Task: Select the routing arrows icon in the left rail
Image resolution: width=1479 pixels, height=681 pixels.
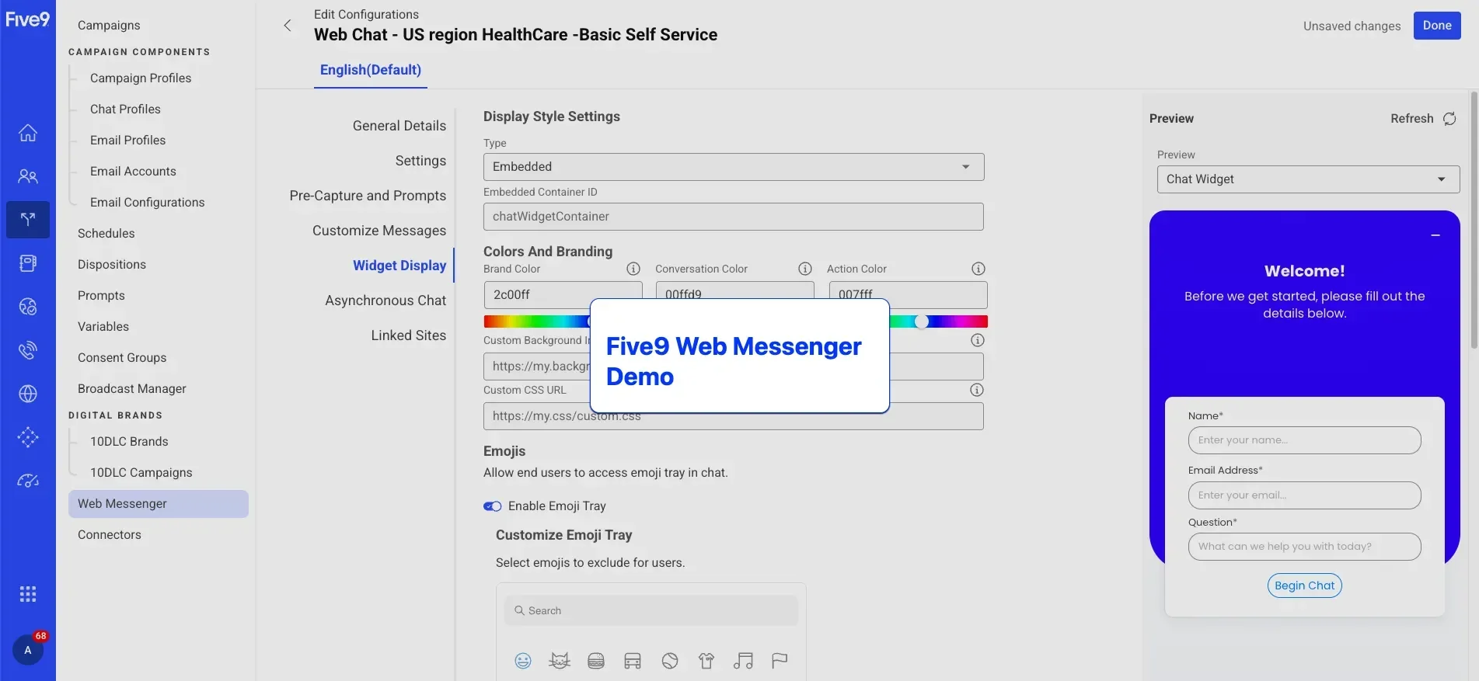Action: (28, 220)
